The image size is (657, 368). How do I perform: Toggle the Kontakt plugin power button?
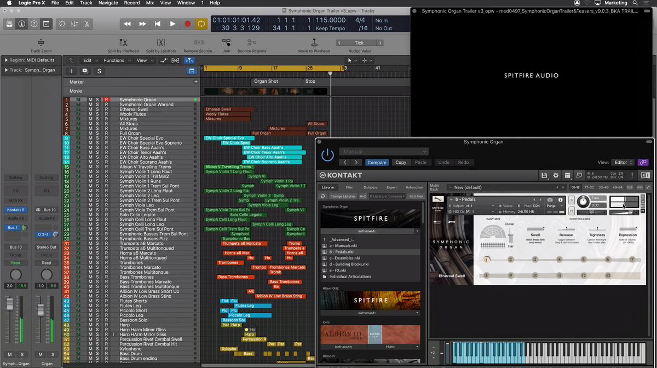tap(327, 156)
